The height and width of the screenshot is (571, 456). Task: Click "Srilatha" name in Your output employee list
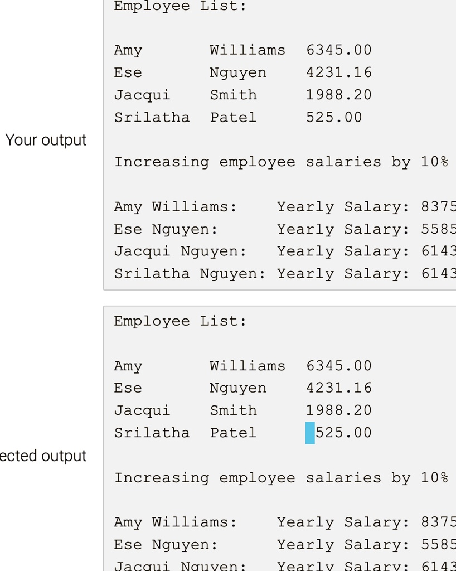tap(152, 117)
